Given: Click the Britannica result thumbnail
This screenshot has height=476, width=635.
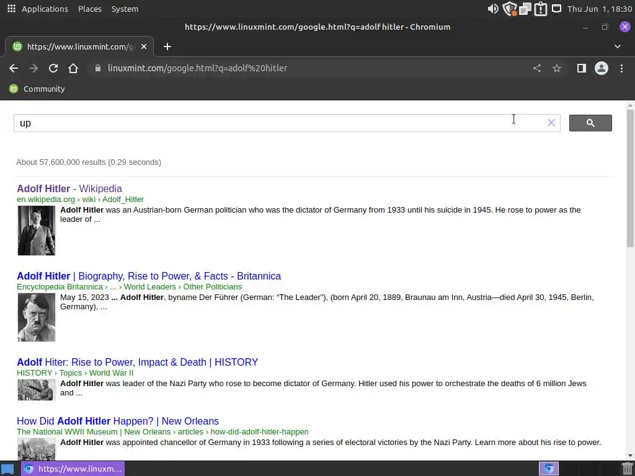Looking at the screenshot, I should pos(37,317).
